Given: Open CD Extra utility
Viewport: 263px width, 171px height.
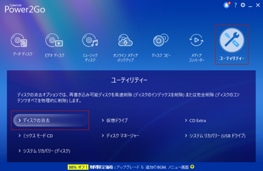Looking at the screenshot, I should pyautogui.click(x=195, y=120).
